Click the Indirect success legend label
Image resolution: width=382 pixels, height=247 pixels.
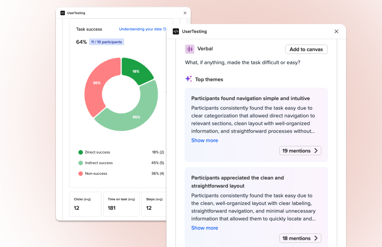(99, 163)
